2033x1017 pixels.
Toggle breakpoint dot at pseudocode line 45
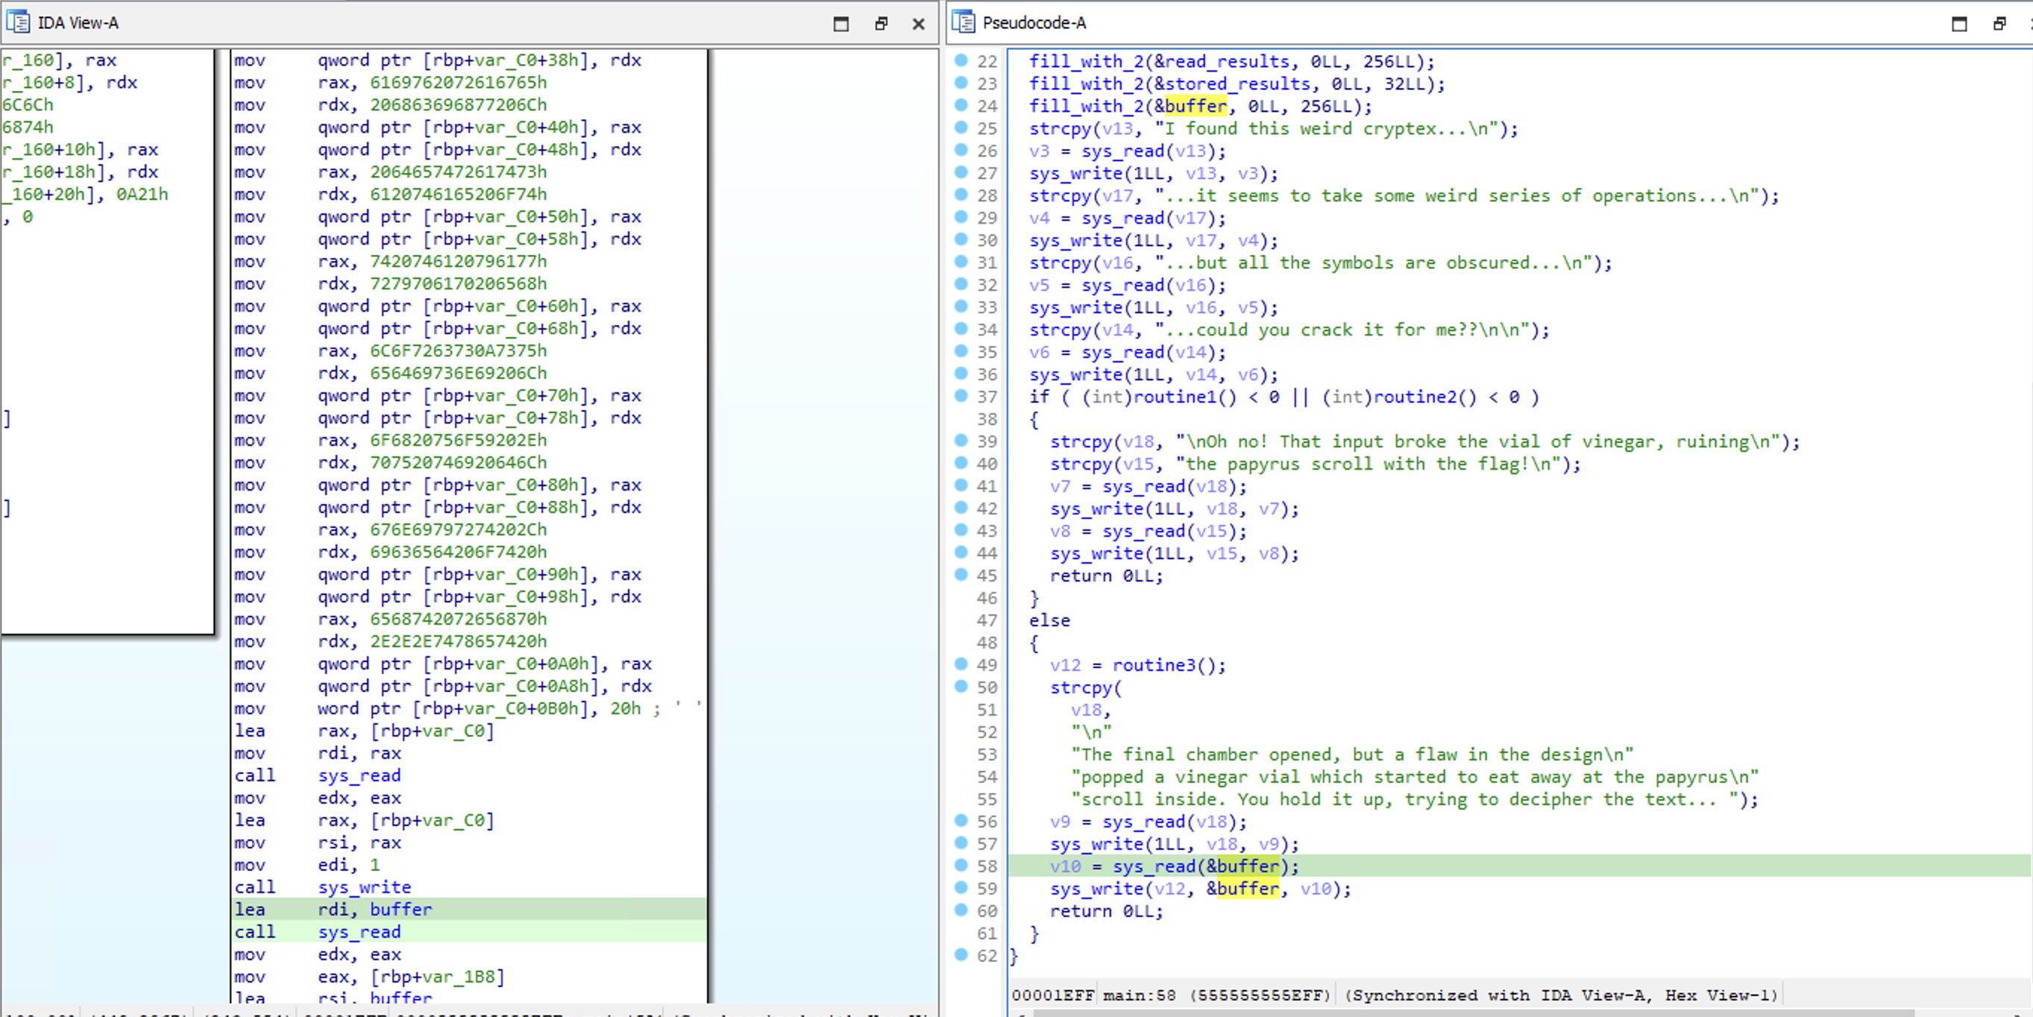pyautogui.click(x=961, y=574)
